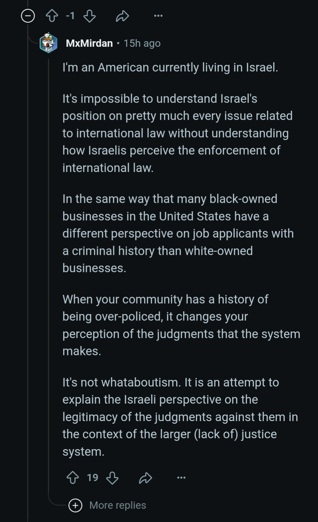Open the 15h ago timestamp permalink
The image size is (318, 522).
pos(142,43)
